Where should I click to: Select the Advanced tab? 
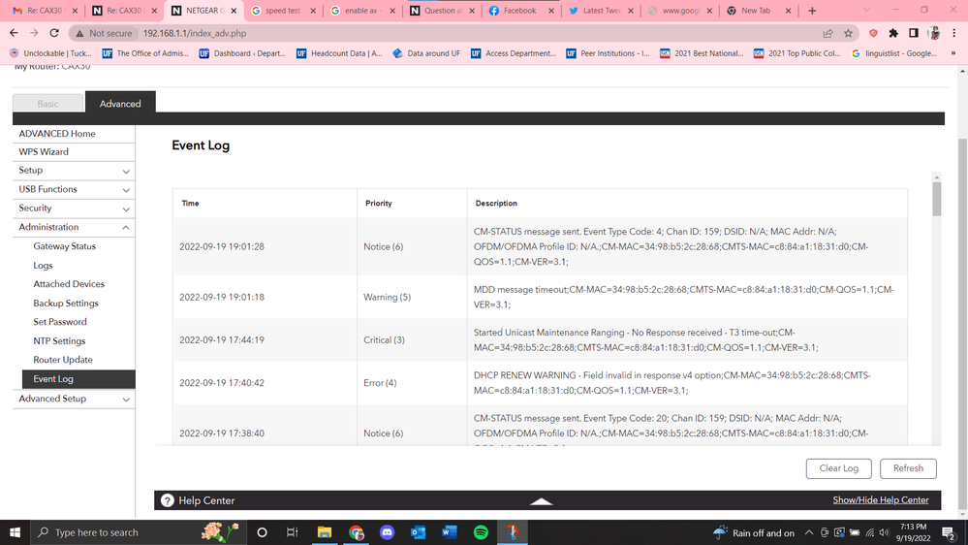(120, 103)
